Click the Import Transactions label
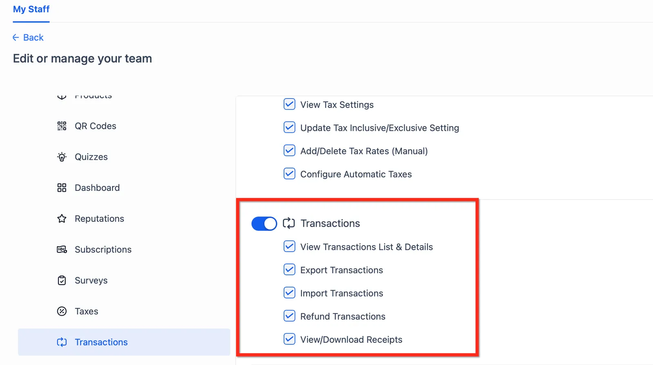This screenshot has width=653, height=365. point(342,293)
